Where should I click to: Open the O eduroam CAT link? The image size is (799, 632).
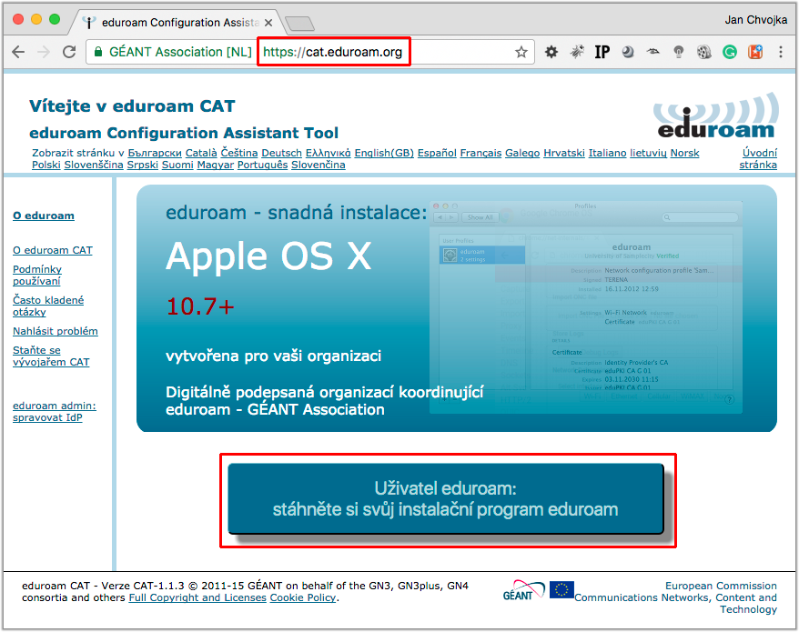(x=53, y=250)
